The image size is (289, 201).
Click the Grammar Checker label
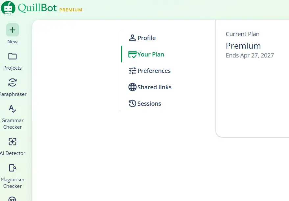click(x=12, y=124)
